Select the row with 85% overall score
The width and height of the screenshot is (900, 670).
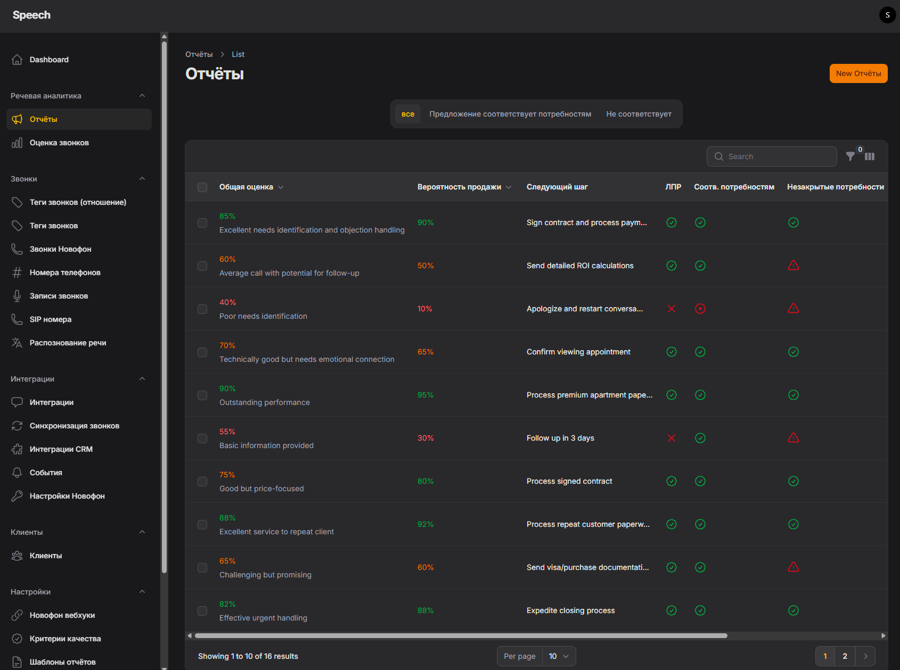point(202,223)
